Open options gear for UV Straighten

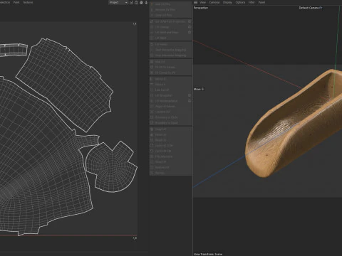point(190,95)
